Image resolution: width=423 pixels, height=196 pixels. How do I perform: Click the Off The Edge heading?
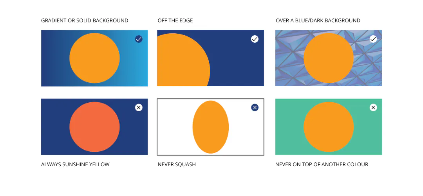click(x=175, y=20)
